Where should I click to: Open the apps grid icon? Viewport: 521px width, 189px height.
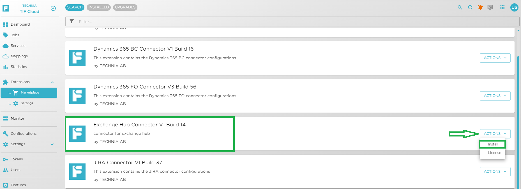tap(502, 8)
